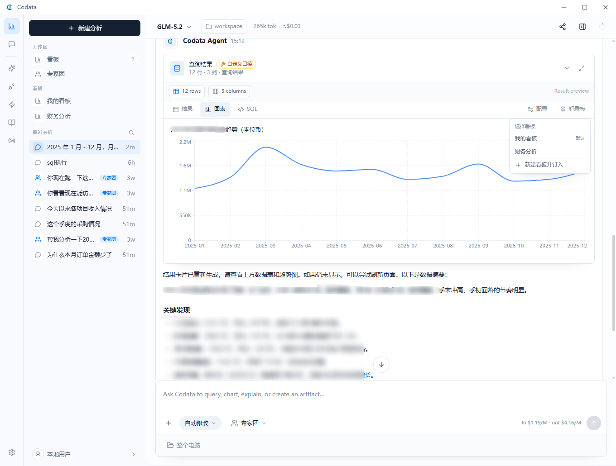Switch to the 图表 tab
Viewport: 616px width, 466px height.
[215, 109]
